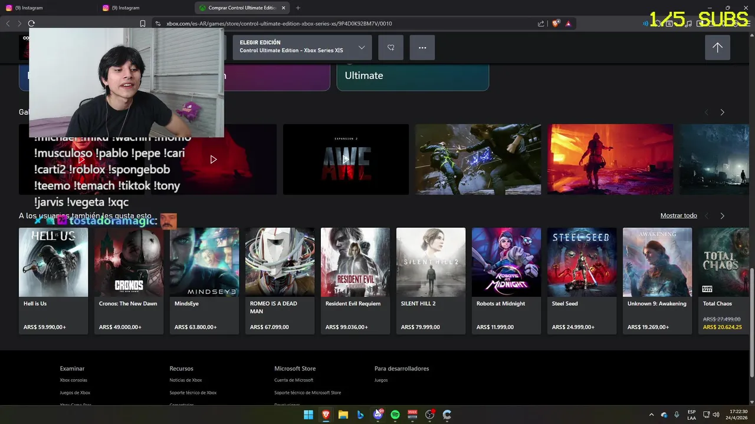Open Voicemeeter in taskbar
Image resolution: width=755 pixels, height=424 pixels.
[x=412, y=415]
